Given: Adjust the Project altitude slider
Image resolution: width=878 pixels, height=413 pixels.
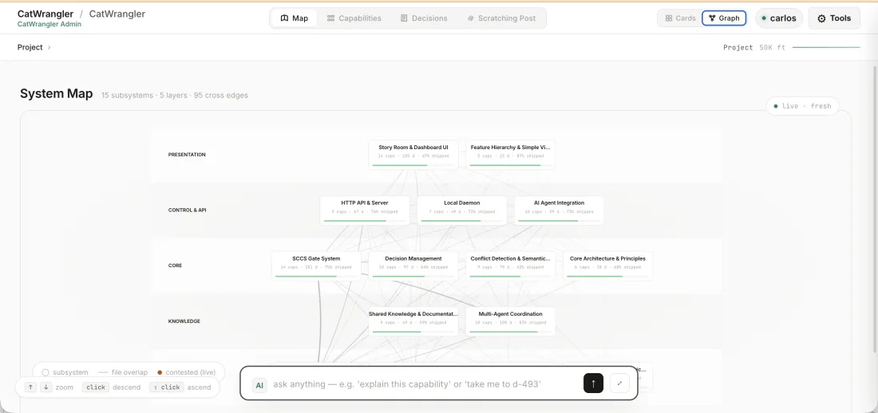Looking at the screenshot, I should [x=826, y=48].
